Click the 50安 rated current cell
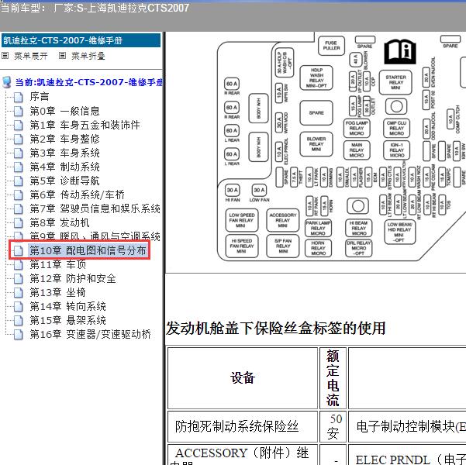Screen dimensions: 466x465 point(333,426)
